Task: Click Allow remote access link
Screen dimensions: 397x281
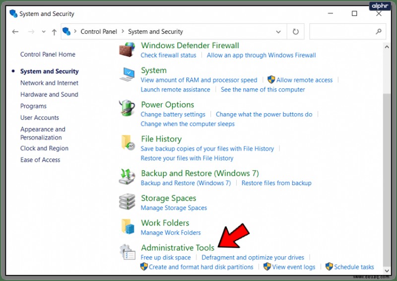Action: pos(304,80)
